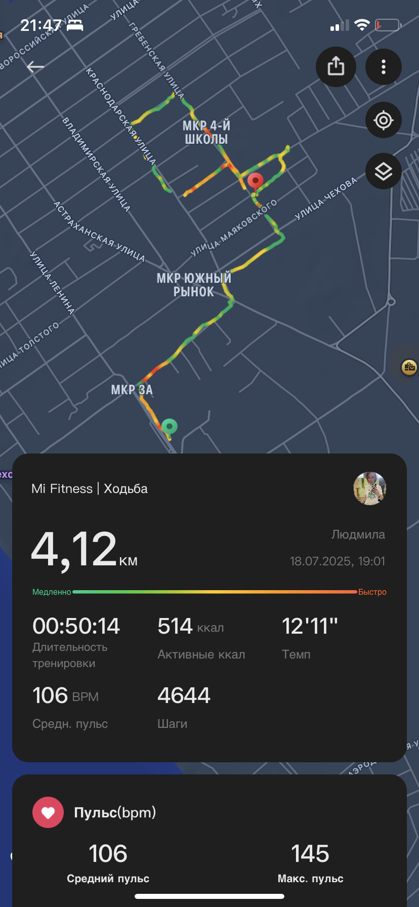Viewport: 419px width, 907px height.
Task: Tap the 4644 steps stat
Action: [x=184, y=695]
